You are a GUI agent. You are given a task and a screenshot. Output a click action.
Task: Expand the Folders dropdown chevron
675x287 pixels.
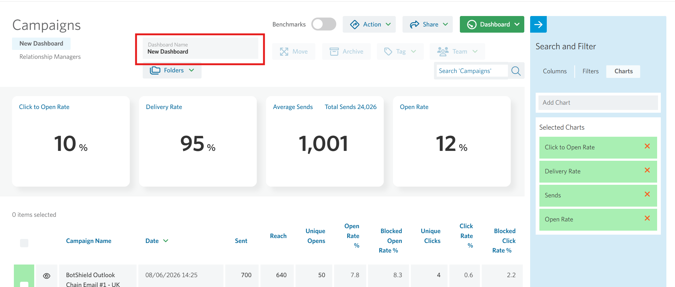pos(191,70)
